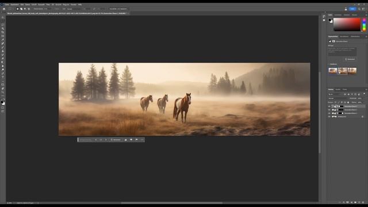Open the search icon at top right
This screenshot has height=207, width=368.
(x=359, y=9)
